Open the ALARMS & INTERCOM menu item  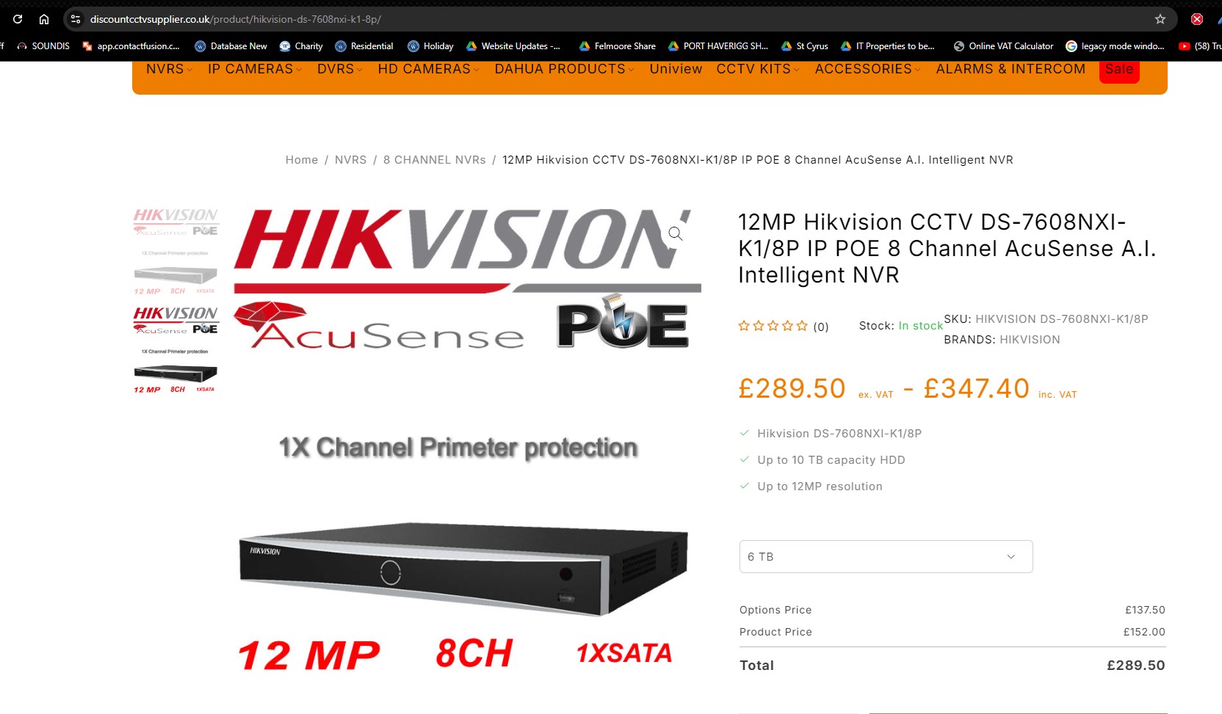coord(1010,69)
